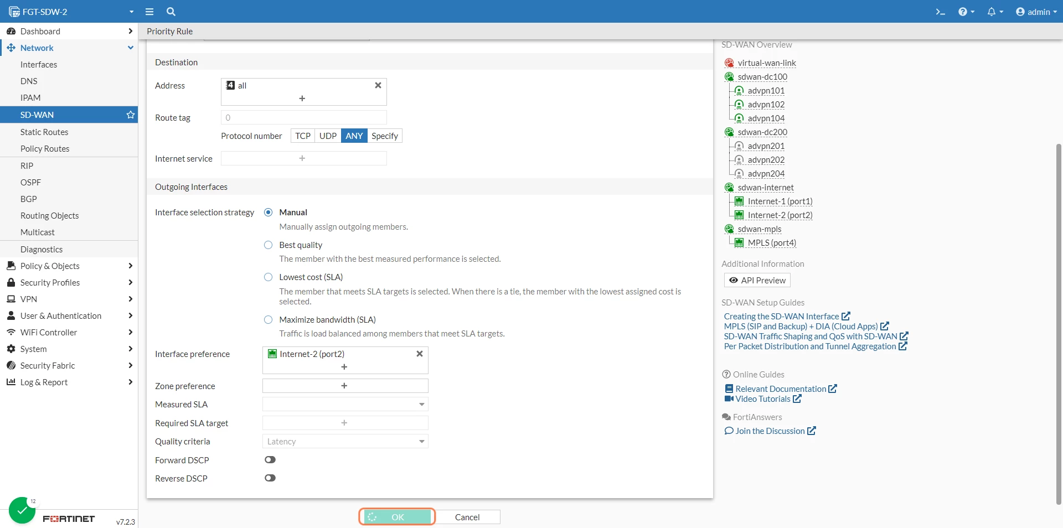Screen dimensions: 1063x528
Task: Click the Policy & Objects icon
Action: [x=11, y=266]
